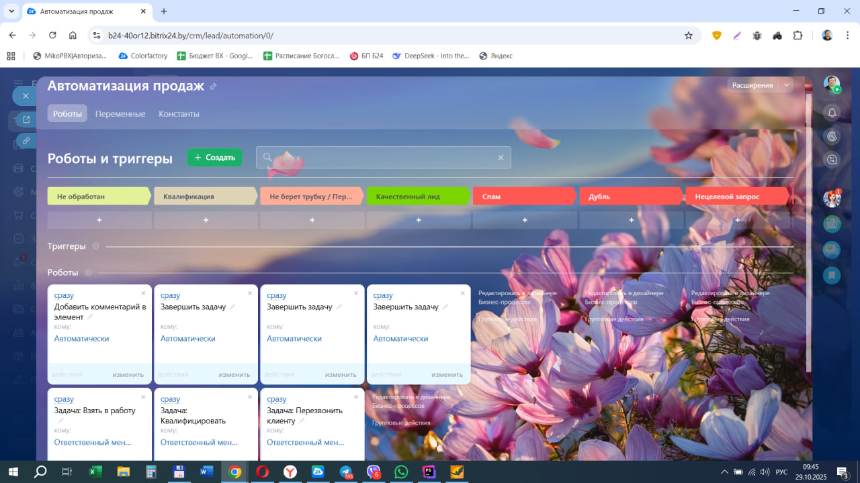Open Telegram from the taskbar
Image resolution: width=860 pixels, height=483 pixels.
346,472
